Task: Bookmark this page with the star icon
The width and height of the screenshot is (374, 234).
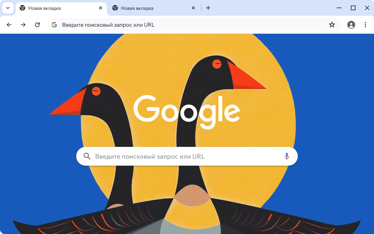Action: point(332,25)
